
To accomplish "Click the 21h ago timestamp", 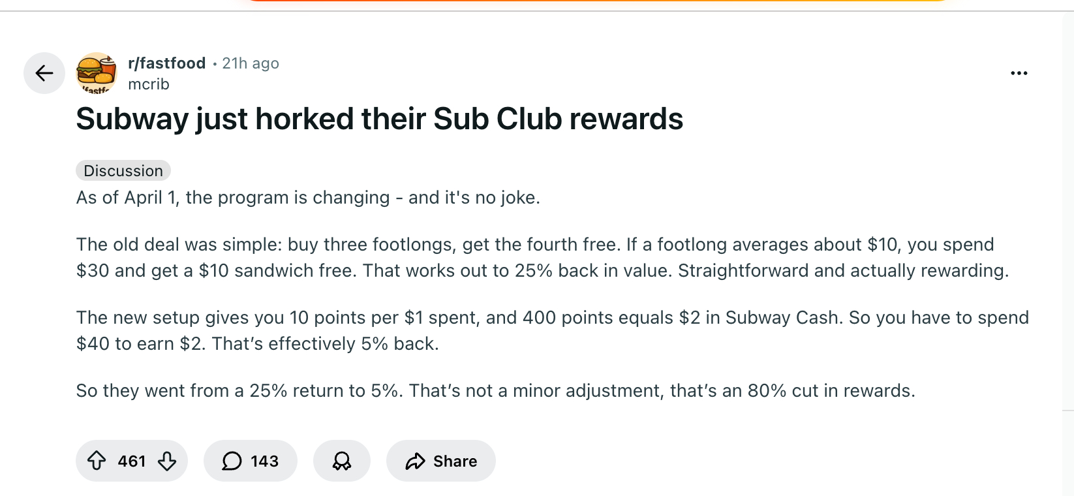I will [251, 63].
